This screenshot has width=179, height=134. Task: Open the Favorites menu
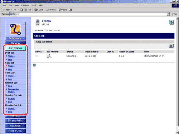point(25,5)
